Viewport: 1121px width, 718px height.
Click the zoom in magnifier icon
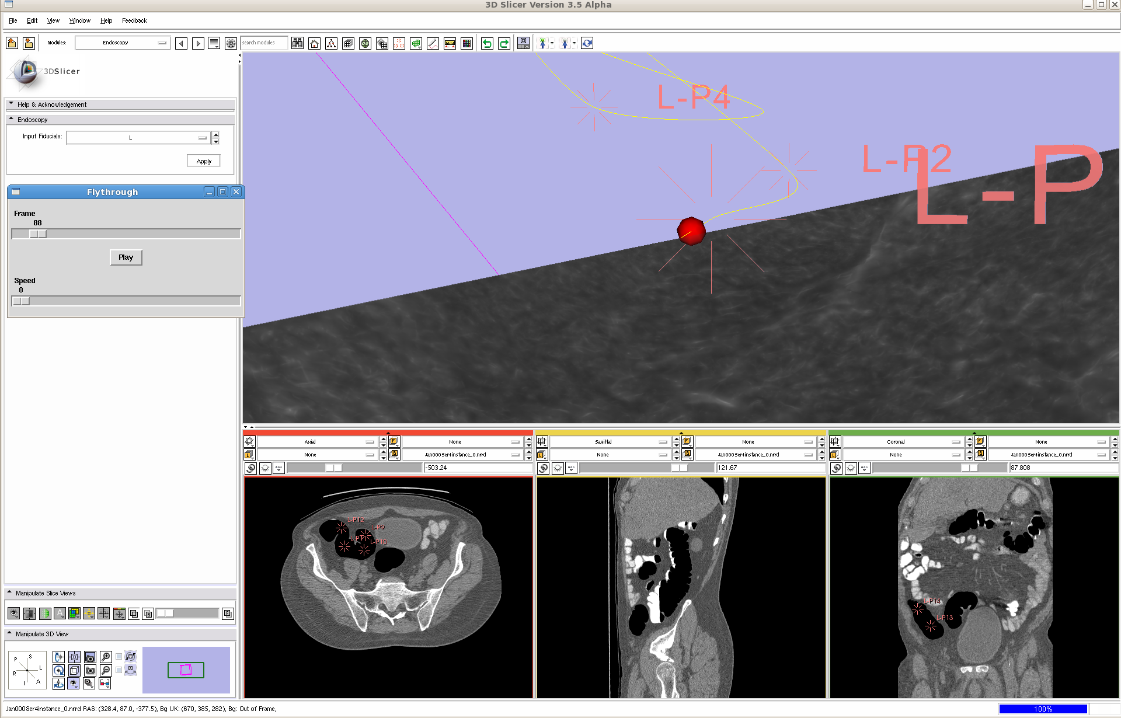(x=106, y=657)
